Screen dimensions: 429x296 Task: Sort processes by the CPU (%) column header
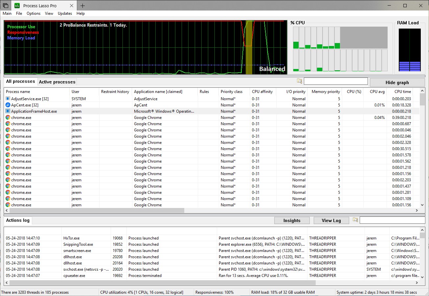tap(353, 92)
